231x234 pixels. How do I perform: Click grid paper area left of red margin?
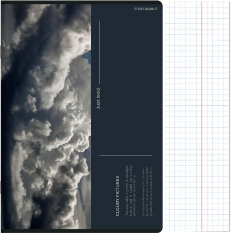183,117
